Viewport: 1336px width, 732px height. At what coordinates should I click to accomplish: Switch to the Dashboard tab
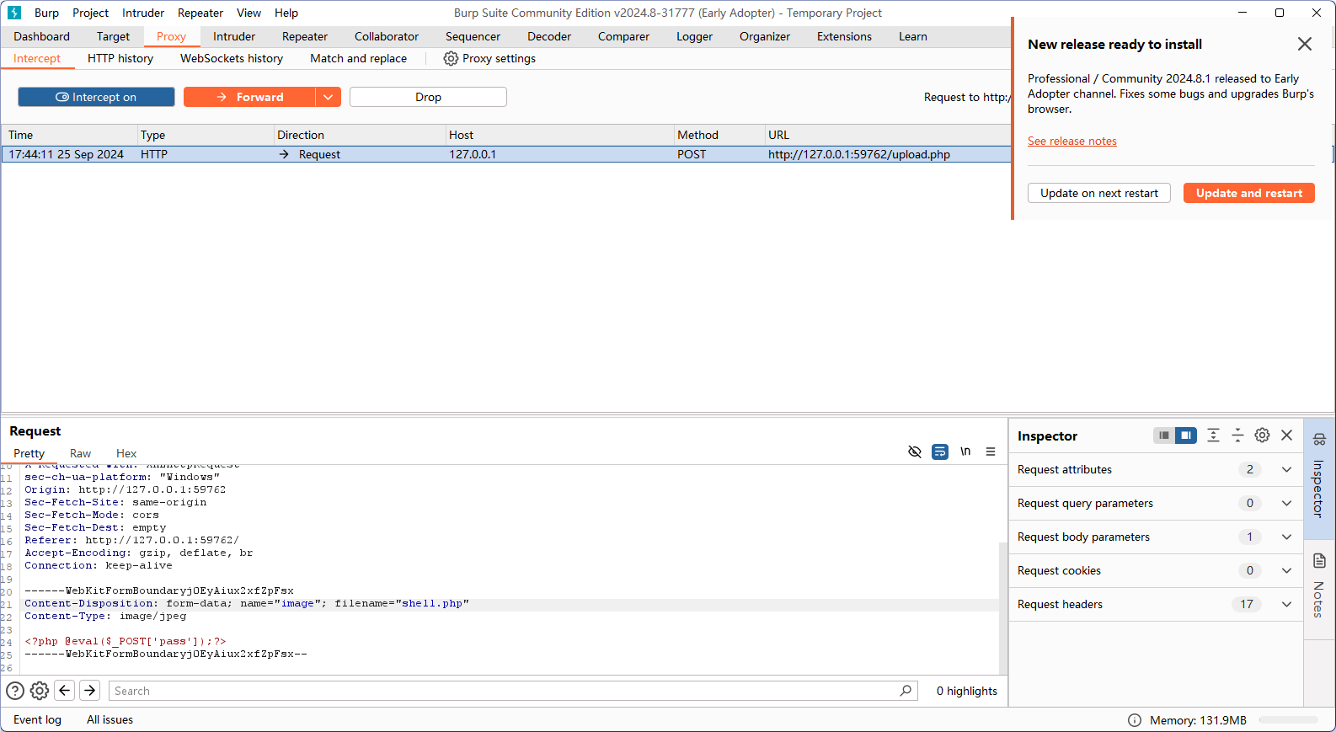[41, 36]
